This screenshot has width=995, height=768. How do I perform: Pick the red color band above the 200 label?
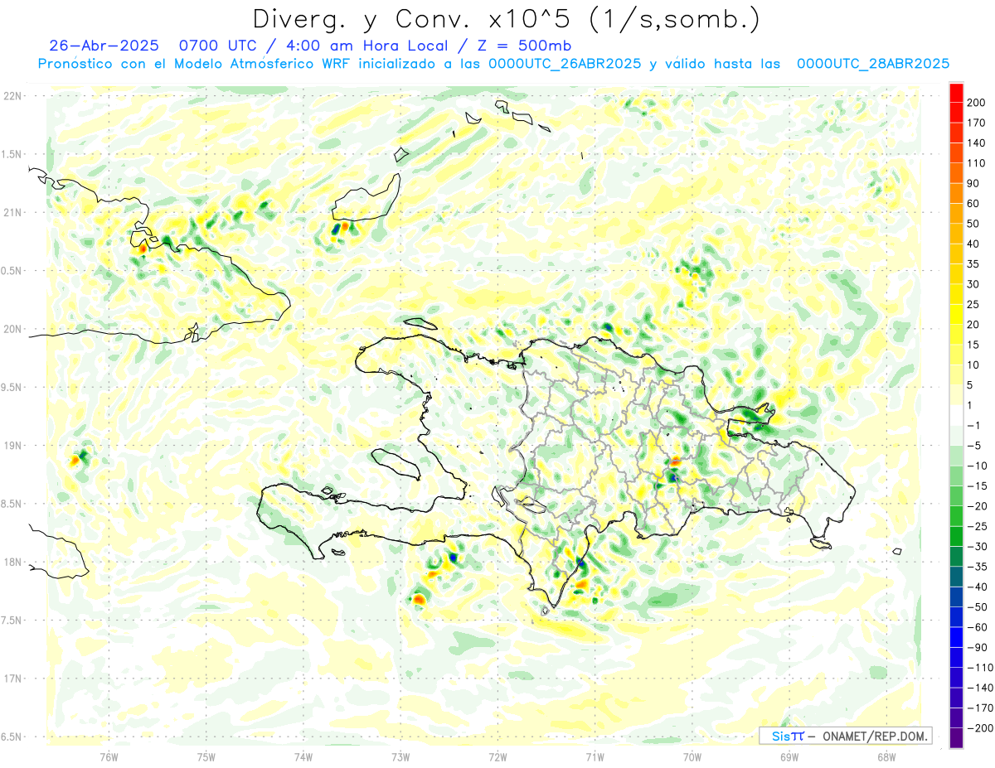(x=956, y=93)
